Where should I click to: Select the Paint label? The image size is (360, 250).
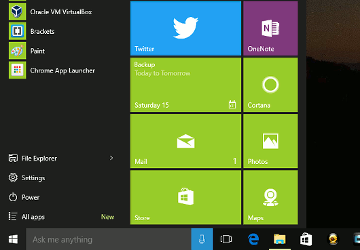point(37,51)
